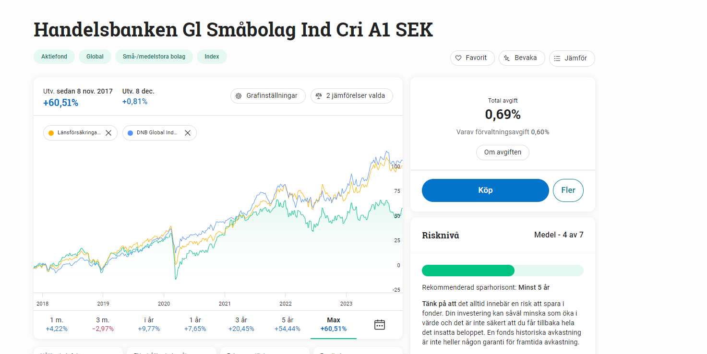Remove Länsförsäkringar comparison with X

108,133
